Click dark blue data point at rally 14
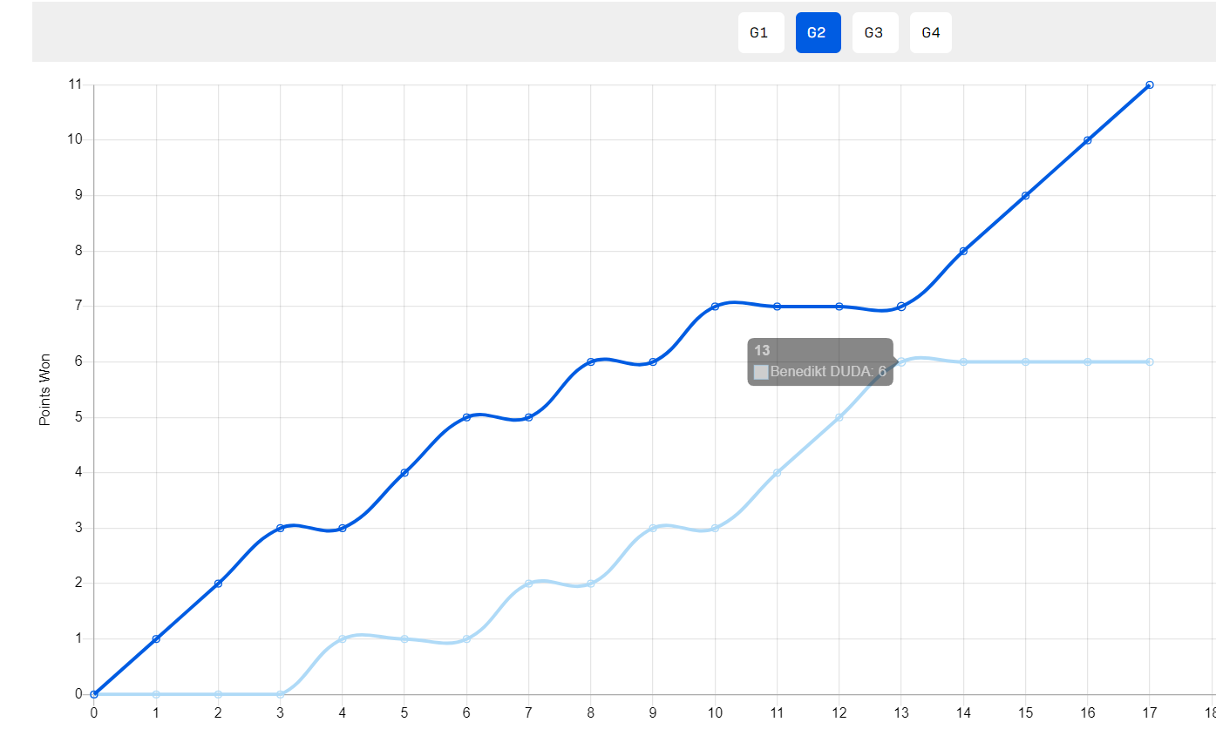 (963, 251)
